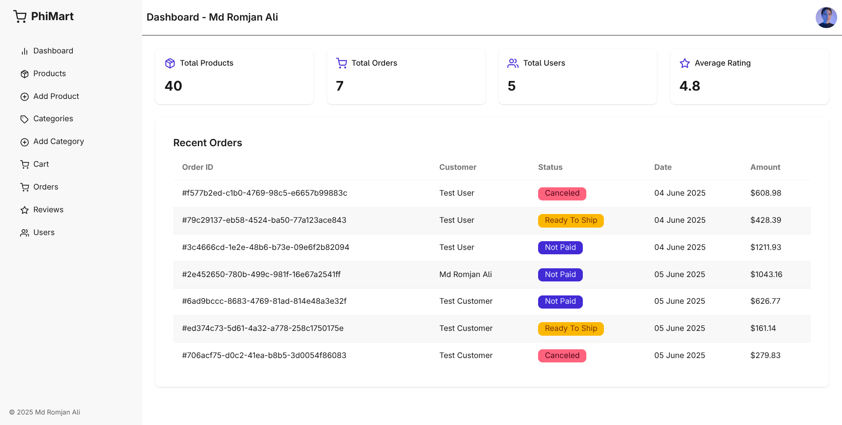The width and height of the screenshot is (842, 425).
Task: Click the Canceled status badge on the first order
Action: click(562, 193)
